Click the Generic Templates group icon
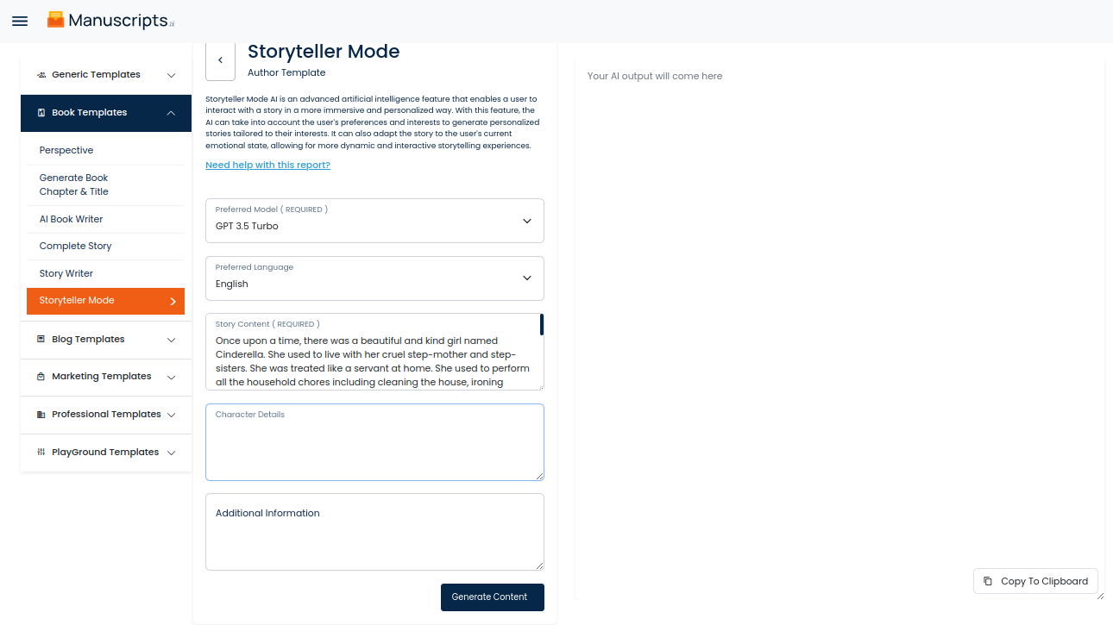Image resolution: width=1113 pixels, height=625 pixels. 41,75
